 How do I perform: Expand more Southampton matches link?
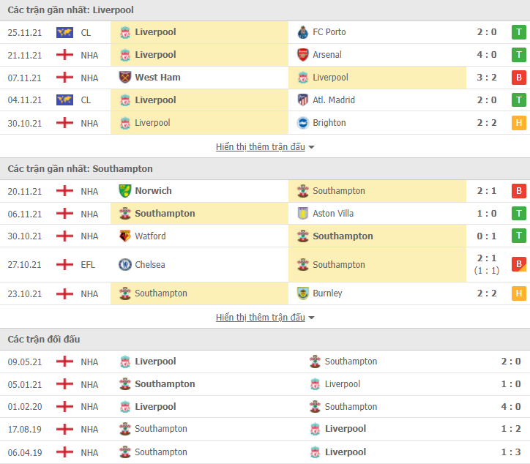coord(261,318)
